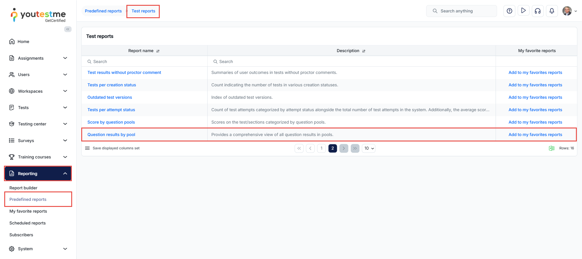Click the Users icon in the sidebar
Viewport: 582px width, 259px height.
tap(12, 75)
